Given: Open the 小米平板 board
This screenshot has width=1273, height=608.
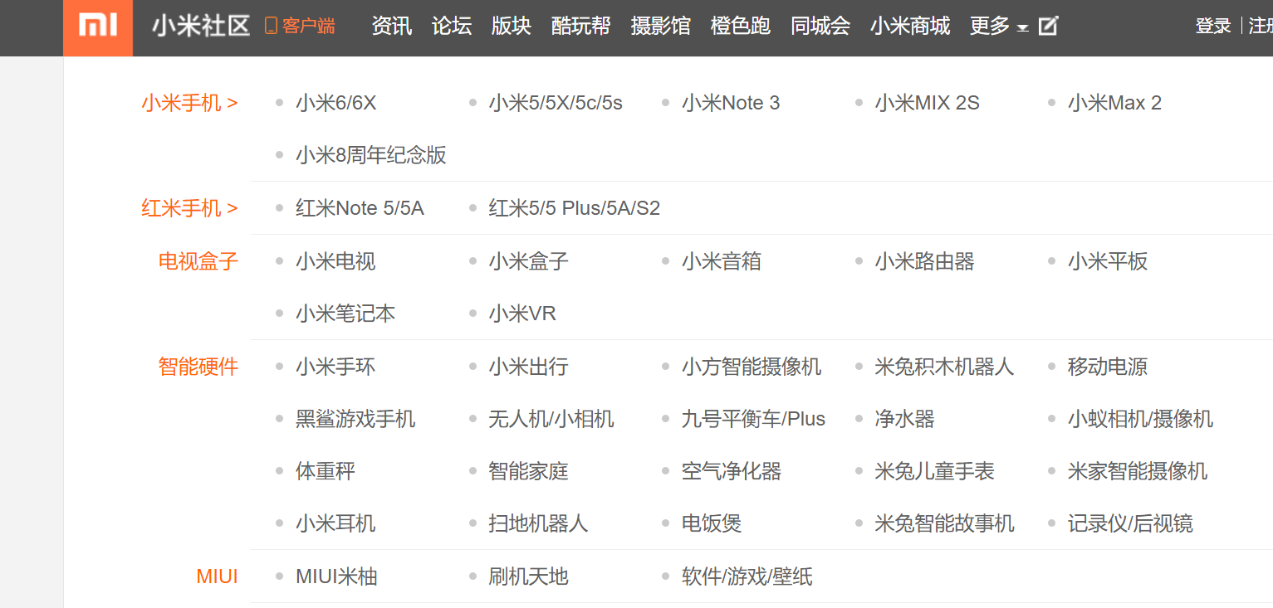Looking at the screenshot, I should [1108, 261].
